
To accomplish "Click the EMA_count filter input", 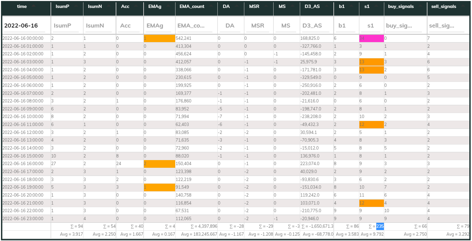I will tap(196, 26).
